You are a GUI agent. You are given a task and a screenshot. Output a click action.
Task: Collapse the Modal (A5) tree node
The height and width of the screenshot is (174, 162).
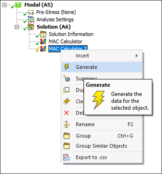(x=4, y=5)
